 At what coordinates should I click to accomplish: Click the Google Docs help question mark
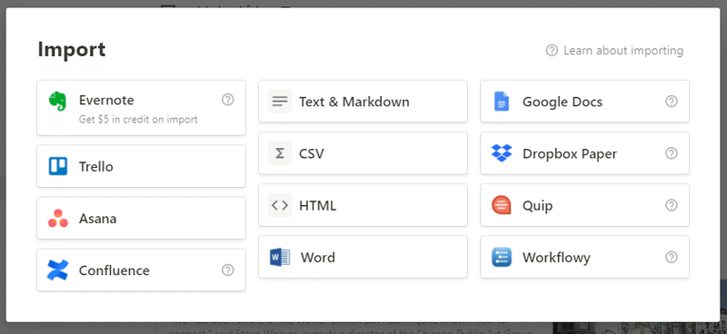tap(672, 102)
